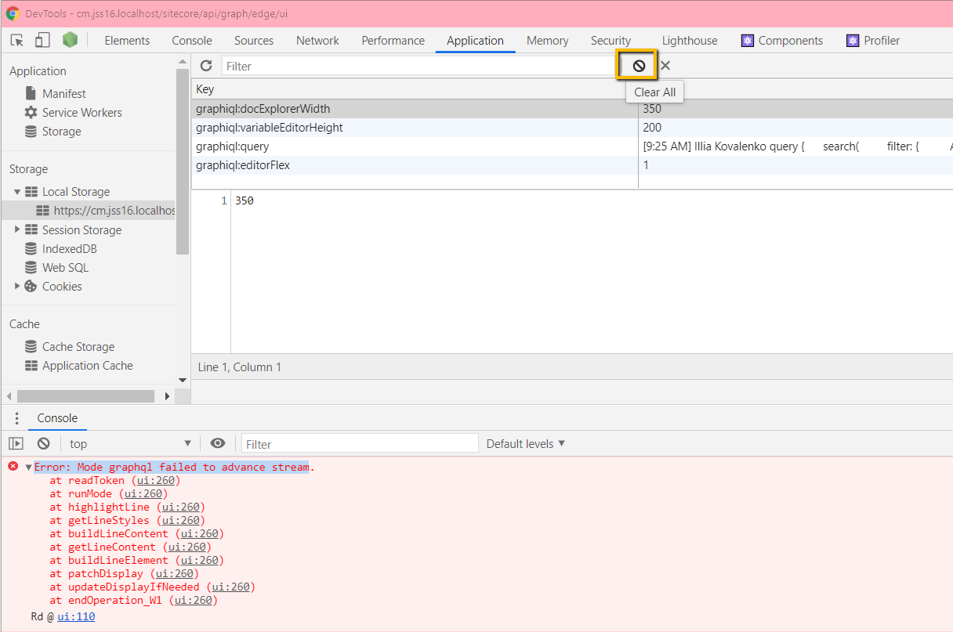This screenshot has height=632, width=953.
Task: Open the ui:110 source link
Action: [x=76, y=616]
